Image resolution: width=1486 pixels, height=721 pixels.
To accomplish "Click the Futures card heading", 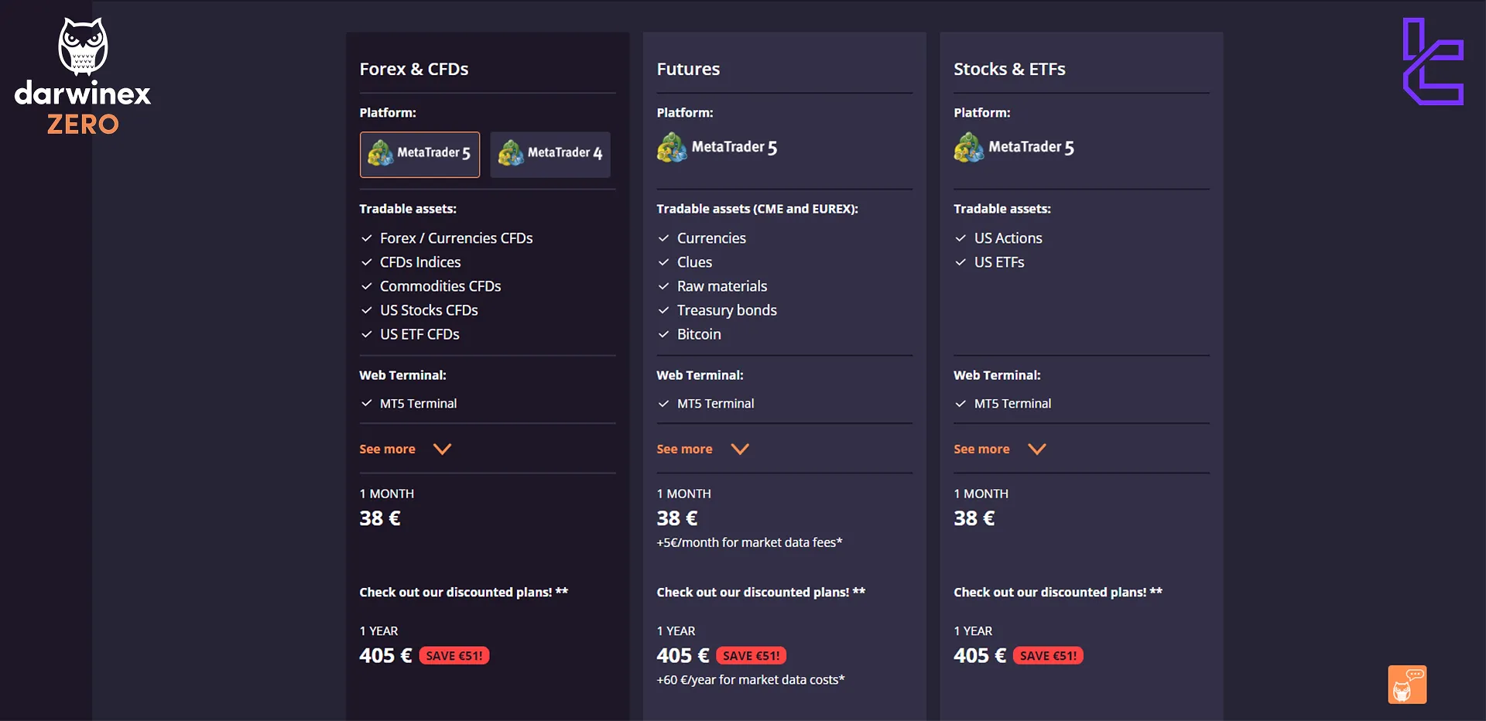I will click(x=688, y=69).
